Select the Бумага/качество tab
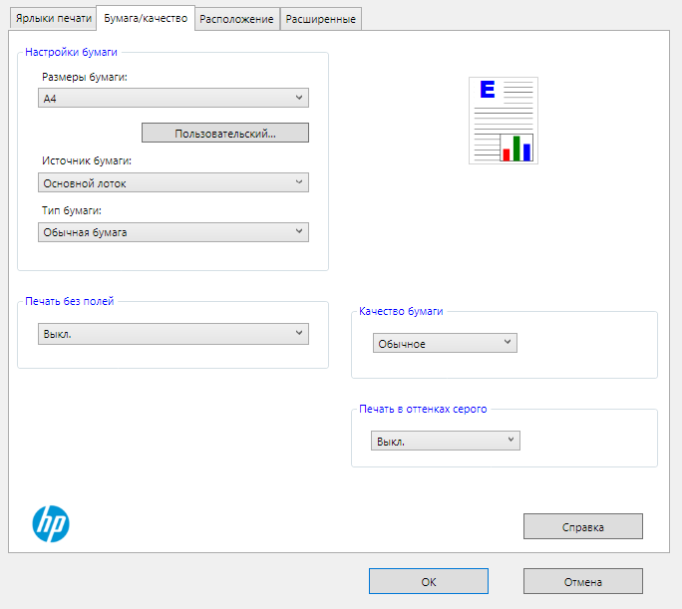 pos(146,18)
